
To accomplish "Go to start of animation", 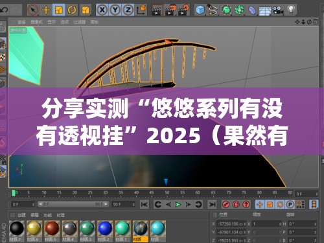I will [145, 204].
